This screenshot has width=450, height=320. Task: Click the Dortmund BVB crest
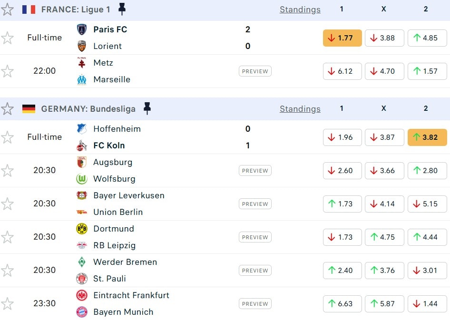[82, 229]
